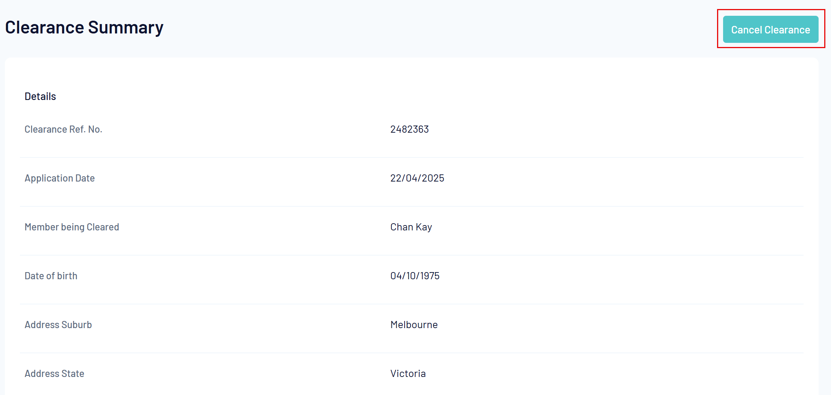Screen dimensions: 831x395
Task: Click the Details section title
Action: coord(40,97)
